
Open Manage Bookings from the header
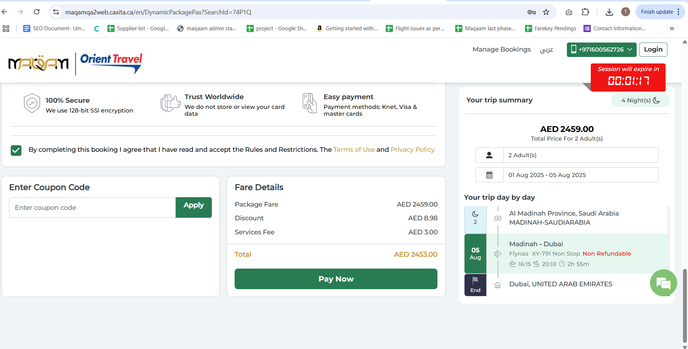[x=501, y=49]
